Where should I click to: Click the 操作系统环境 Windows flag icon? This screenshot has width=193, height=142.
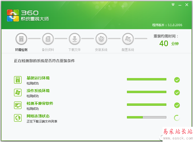point(18,93)
